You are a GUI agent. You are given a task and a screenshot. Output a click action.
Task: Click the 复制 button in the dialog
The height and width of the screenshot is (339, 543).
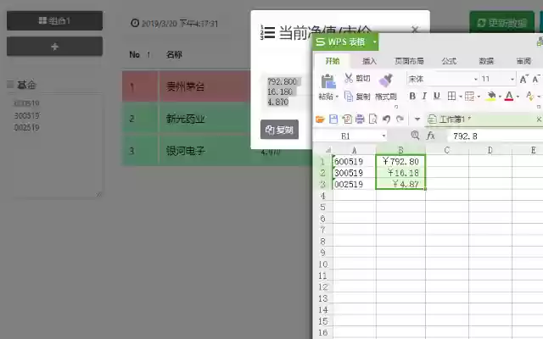tap(279, 130)
